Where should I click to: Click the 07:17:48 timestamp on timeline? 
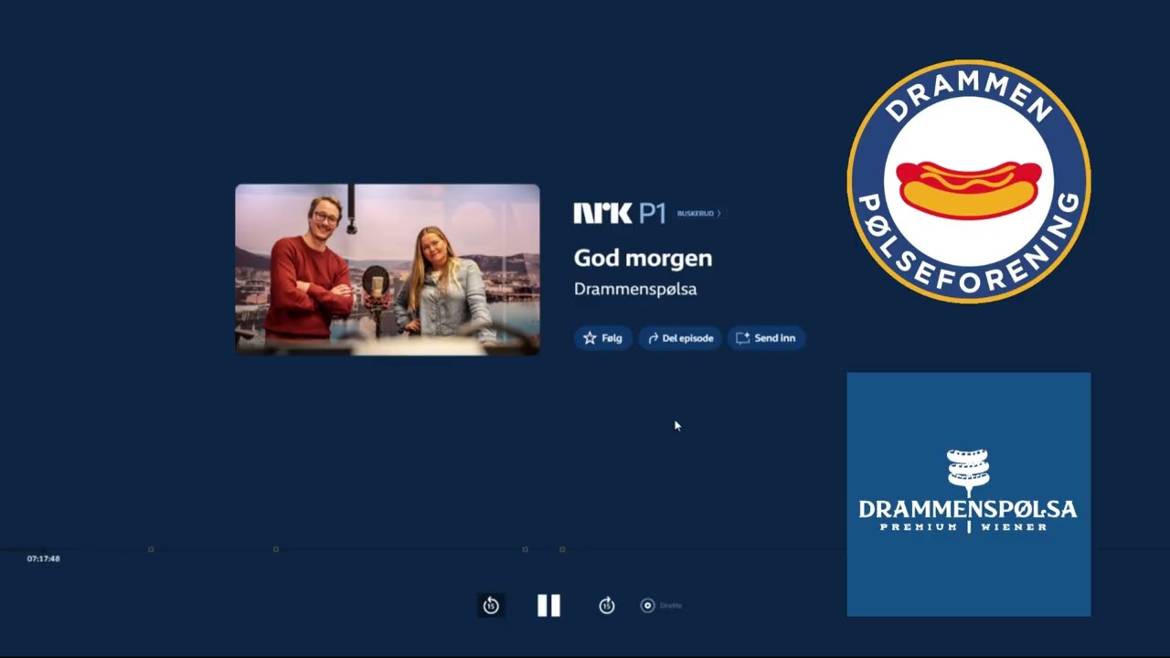point(43,558)
